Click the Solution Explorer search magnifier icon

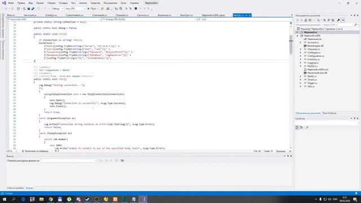click(356, 25)
